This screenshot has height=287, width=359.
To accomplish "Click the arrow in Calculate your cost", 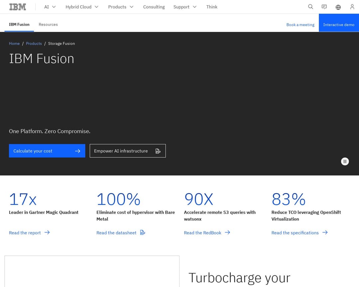I will (77, 151).
